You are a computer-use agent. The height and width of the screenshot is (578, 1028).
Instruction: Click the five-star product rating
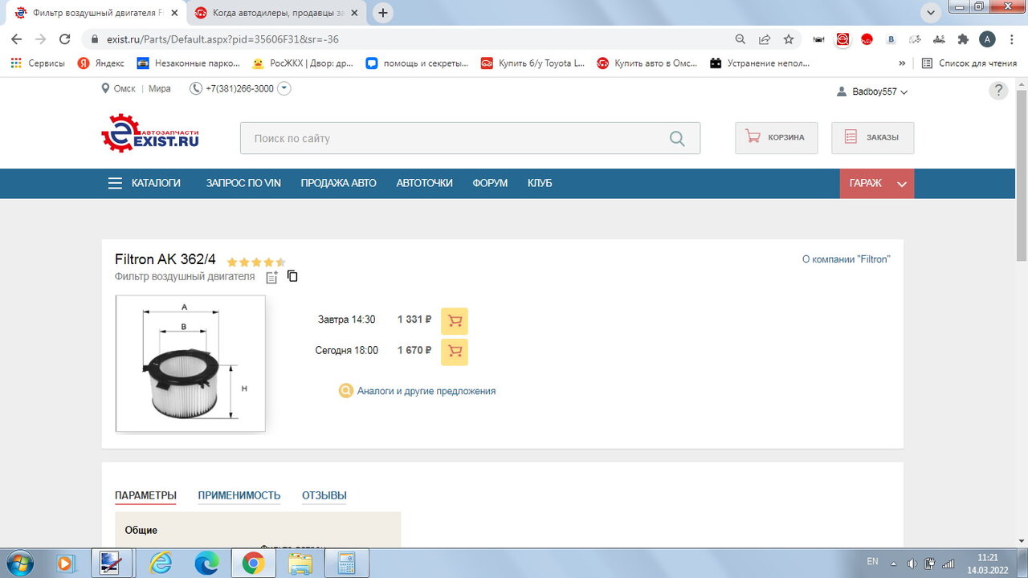point(255,262)
